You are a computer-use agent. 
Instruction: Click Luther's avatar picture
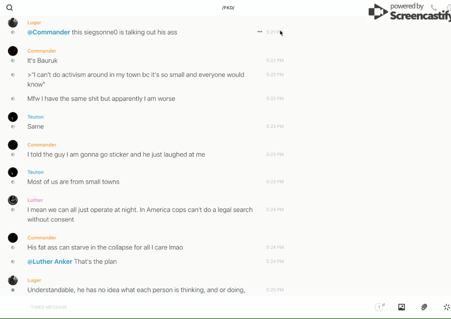tap(13, 200)
